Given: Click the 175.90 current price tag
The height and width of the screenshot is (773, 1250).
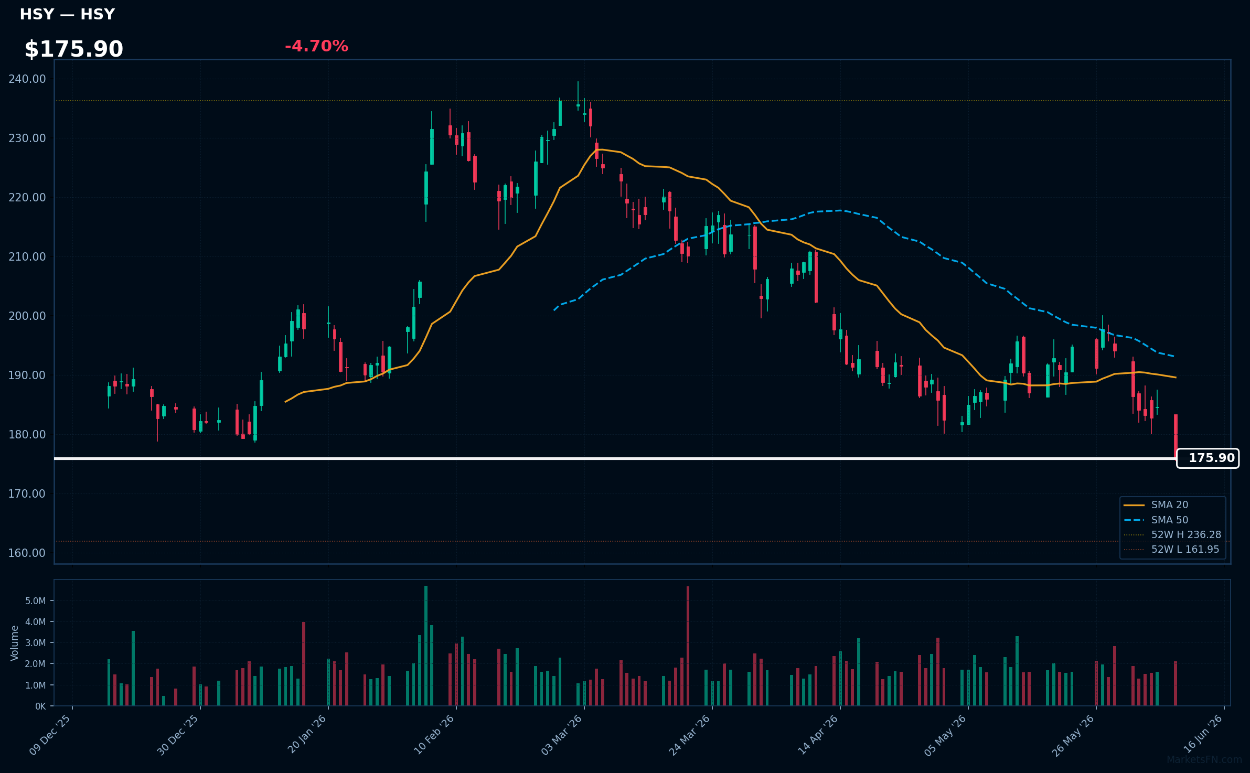Looking at the screenshot, I should (1208, 458).
